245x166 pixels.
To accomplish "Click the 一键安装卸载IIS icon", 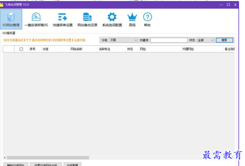I will 36,19.
